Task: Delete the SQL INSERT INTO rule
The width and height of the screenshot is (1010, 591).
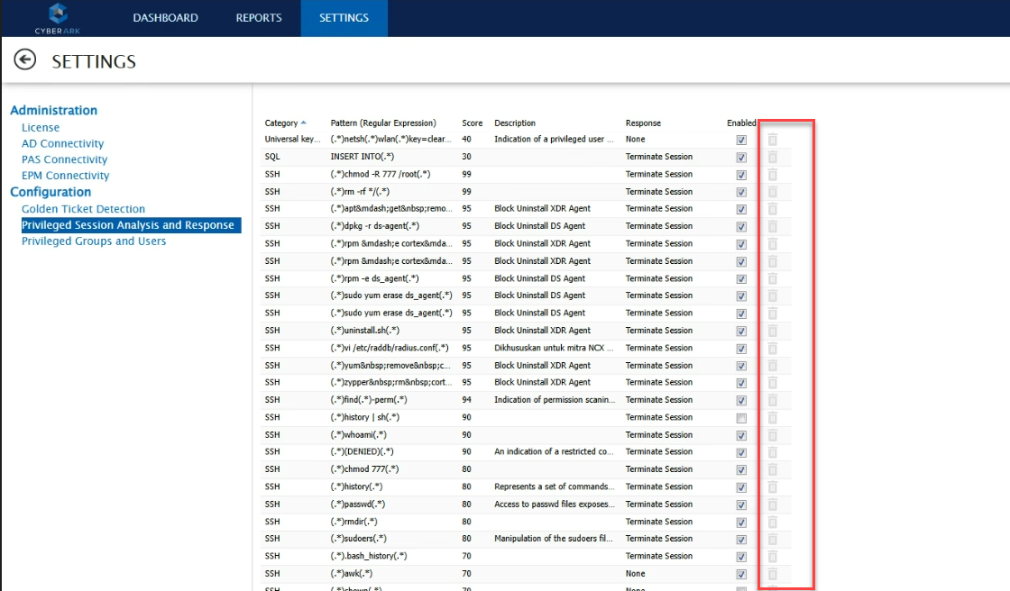Action: click(772, 157)
